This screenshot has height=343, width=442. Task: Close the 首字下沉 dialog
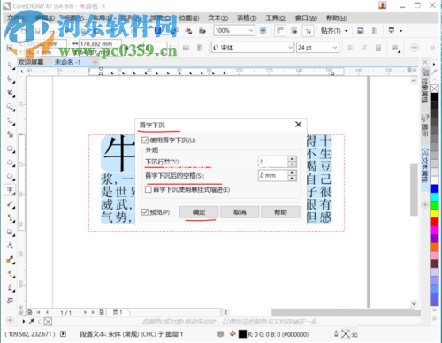click(x=299, y=125)
